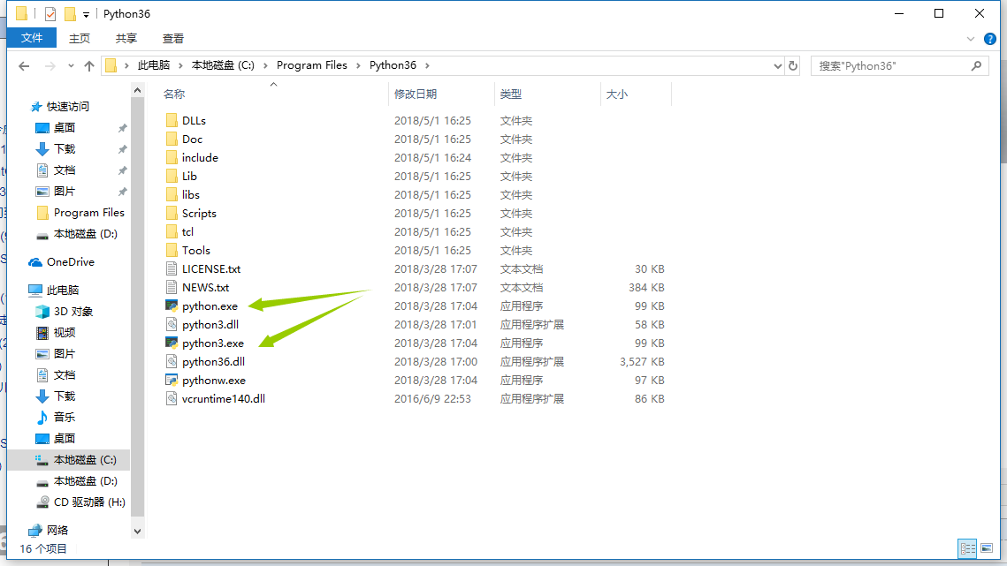1007x566 pixels.
Task: Select the libs folder icon
Action: [172, 194]
